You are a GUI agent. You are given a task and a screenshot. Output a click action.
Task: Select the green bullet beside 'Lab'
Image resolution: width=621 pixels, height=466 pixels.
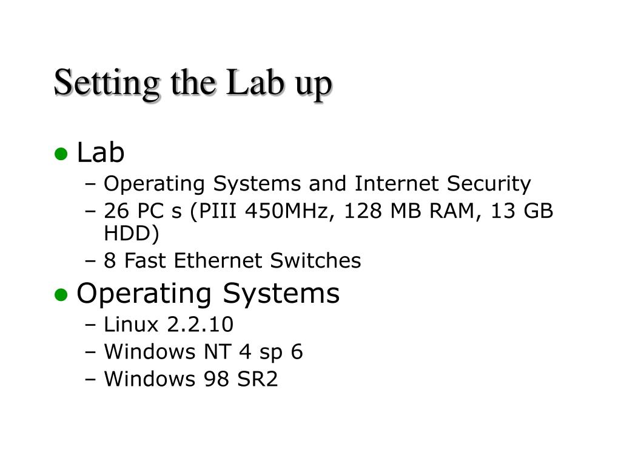(x=61, y=154)
